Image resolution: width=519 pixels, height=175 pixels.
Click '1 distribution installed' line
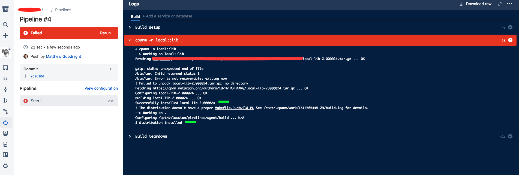(159, 123)
